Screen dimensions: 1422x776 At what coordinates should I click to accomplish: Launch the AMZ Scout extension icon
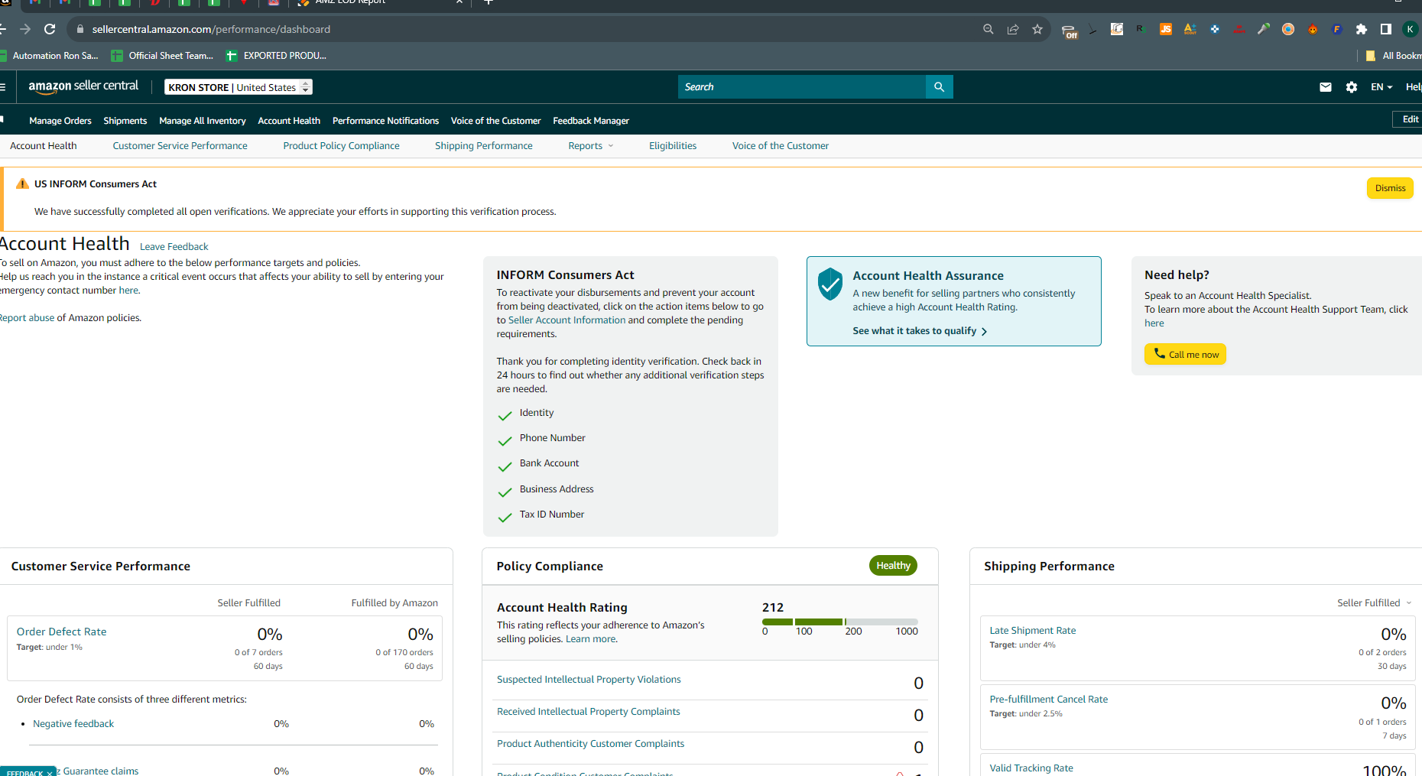coord(1190,29)
